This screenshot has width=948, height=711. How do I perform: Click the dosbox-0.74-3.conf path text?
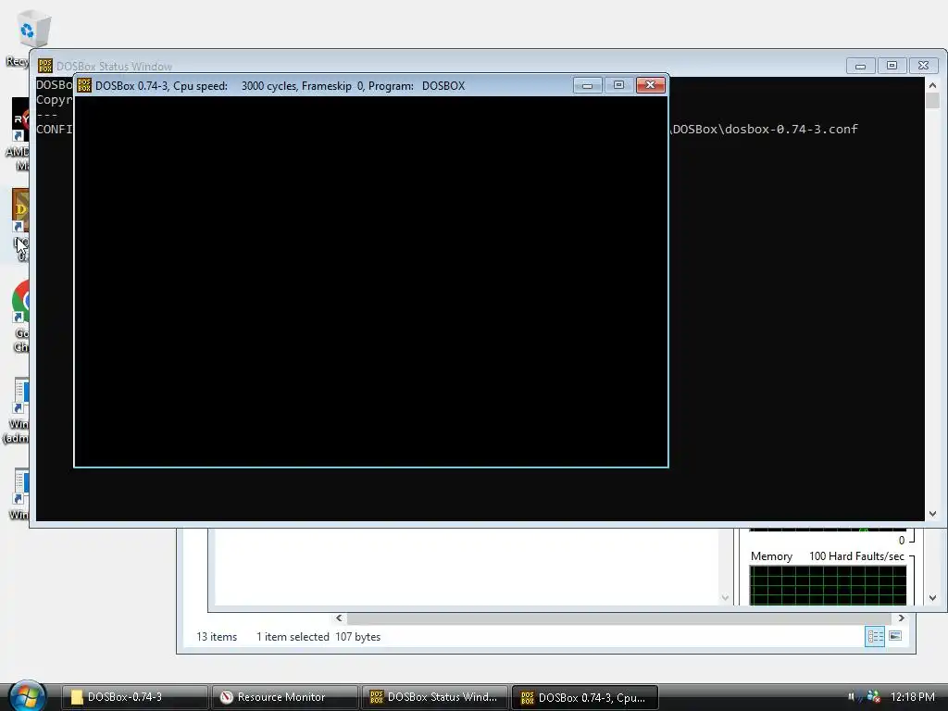765,129
